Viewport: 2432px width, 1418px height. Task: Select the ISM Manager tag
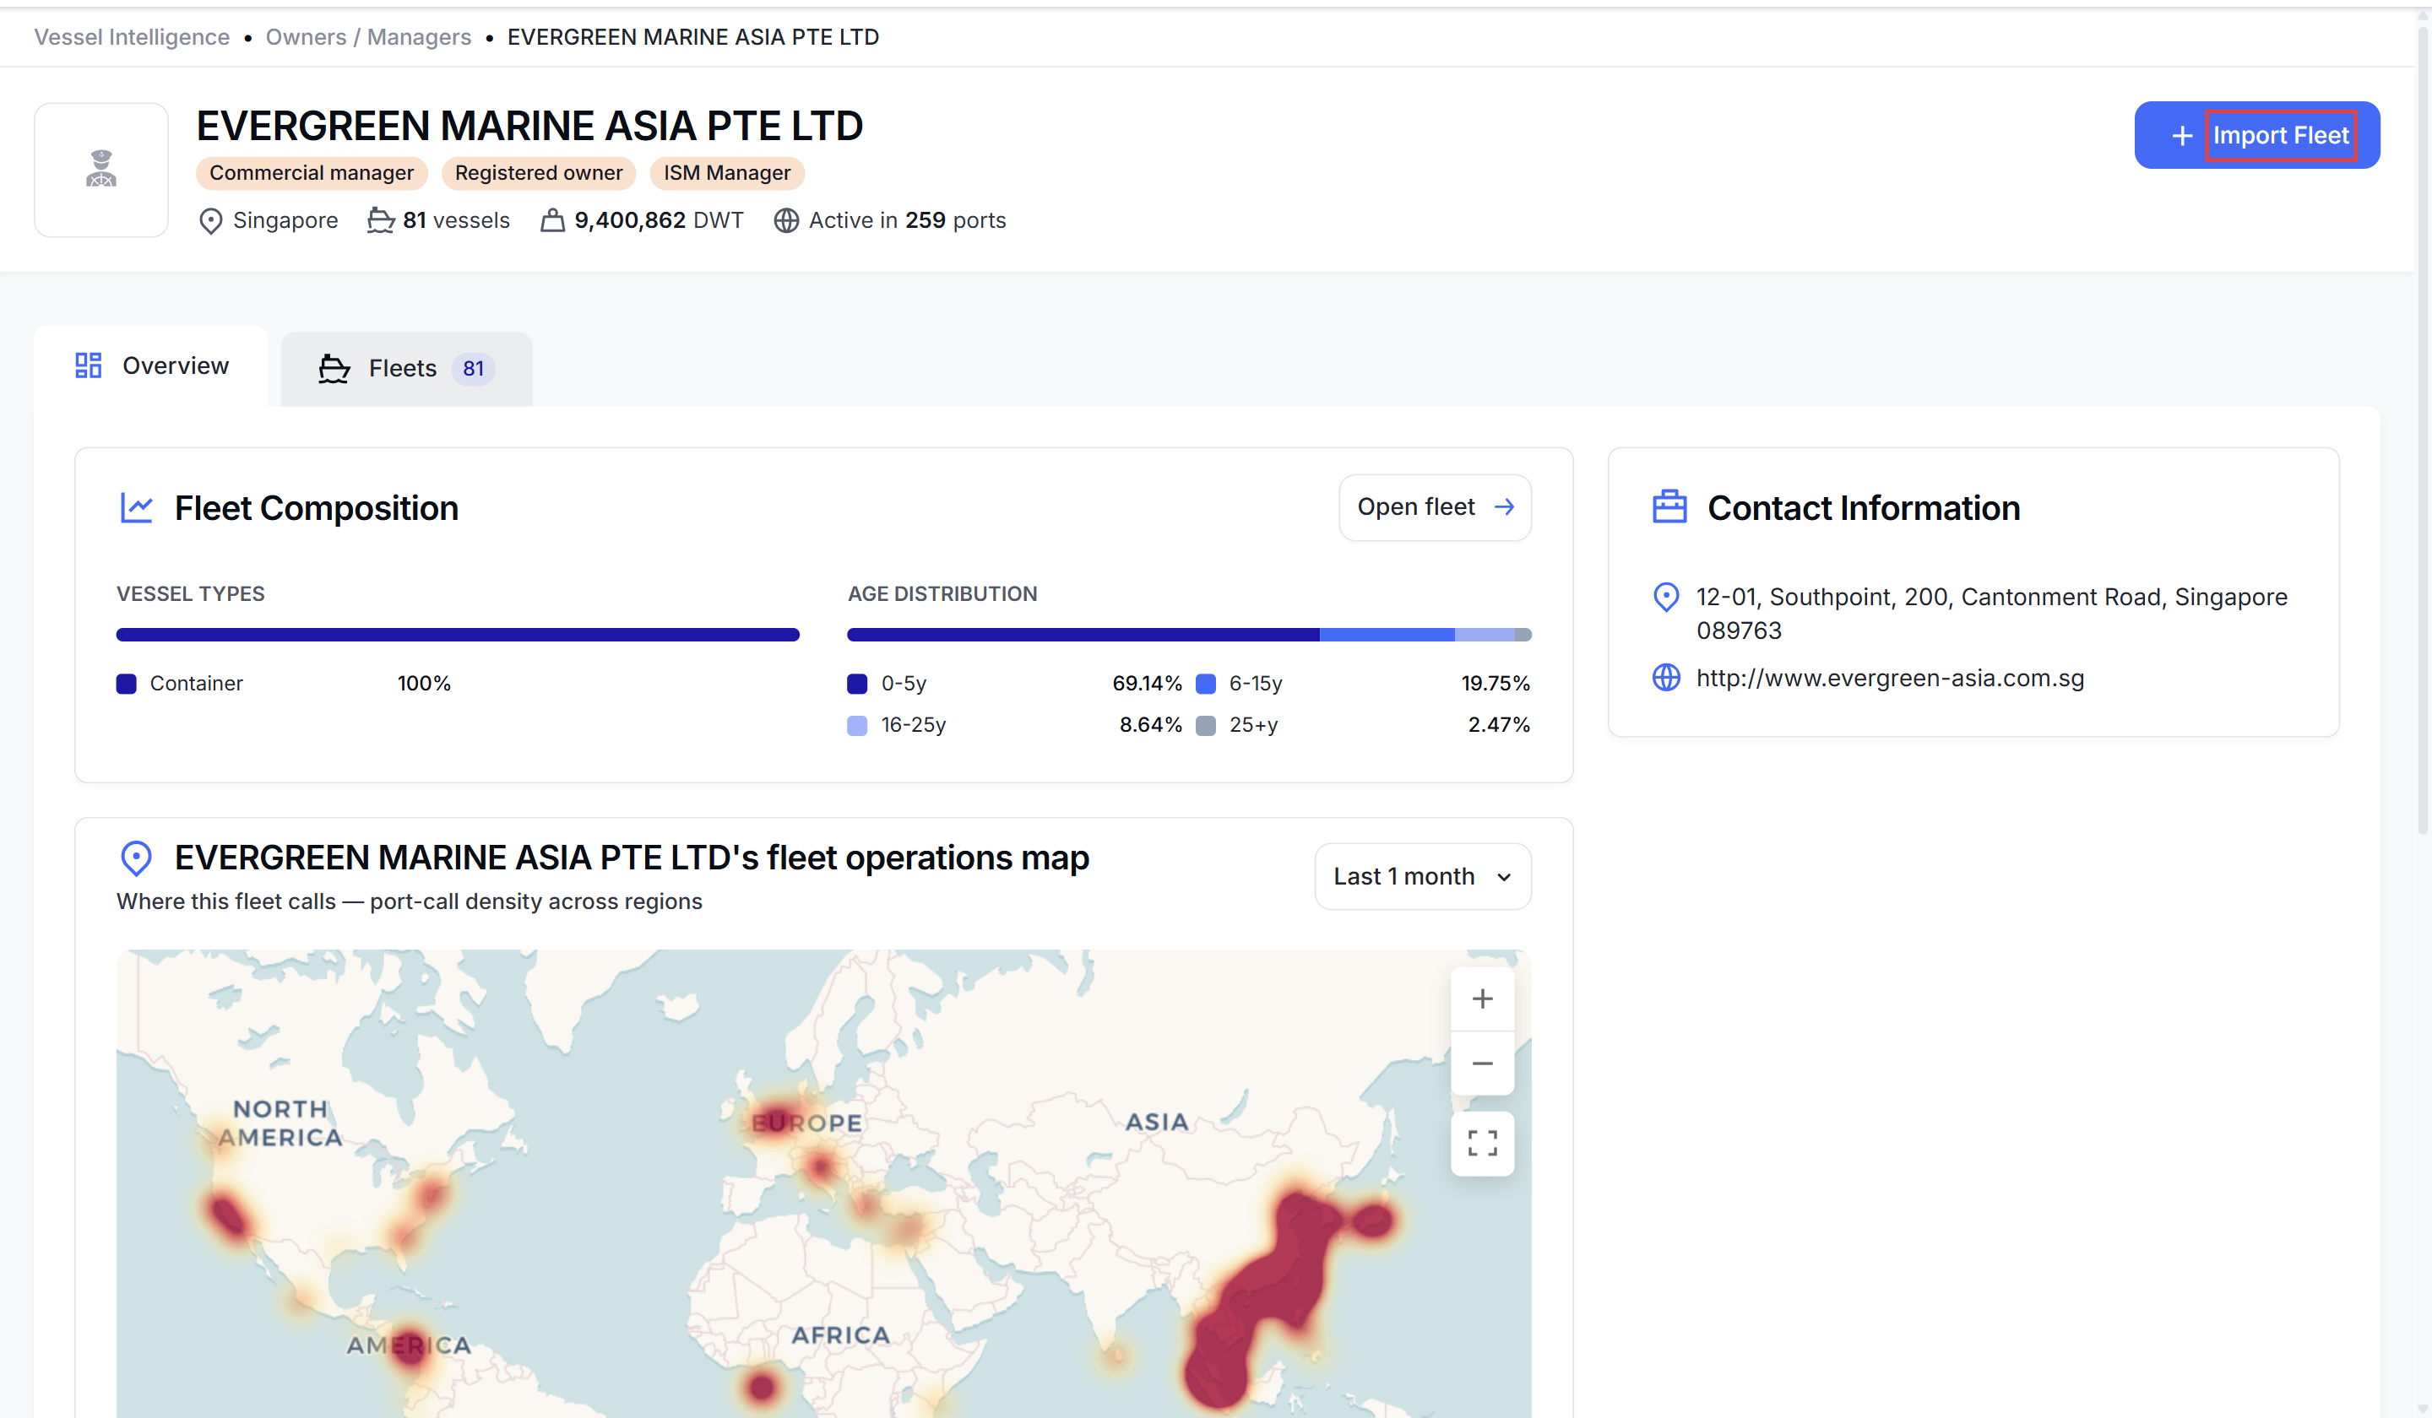coord(727,173)
